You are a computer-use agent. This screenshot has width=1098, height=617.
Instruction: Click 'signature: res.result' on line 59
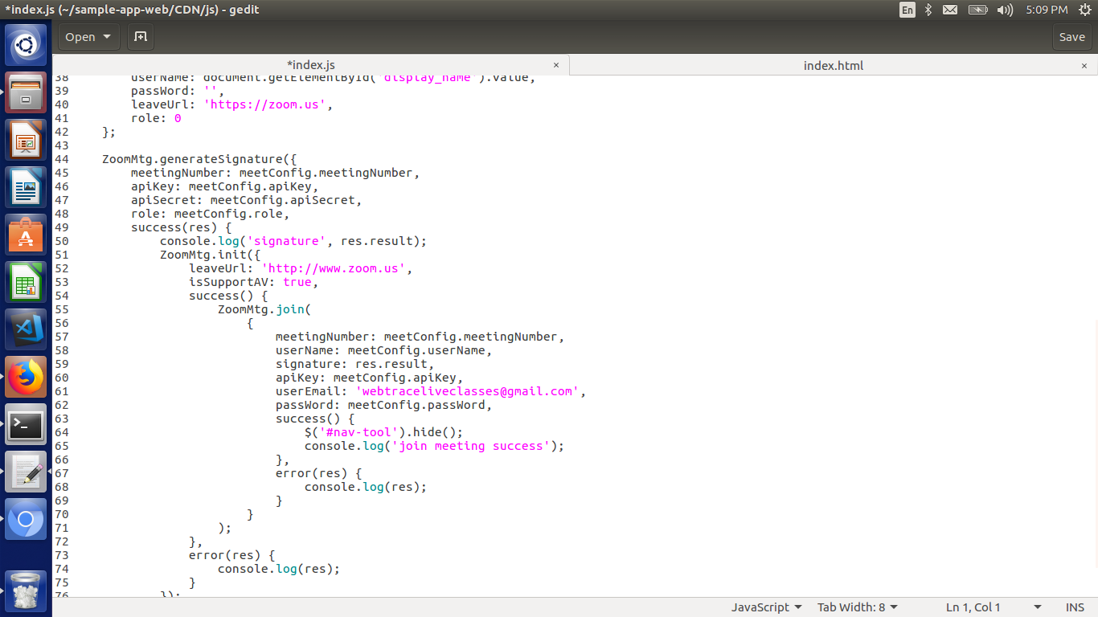[x=351, y=364]
